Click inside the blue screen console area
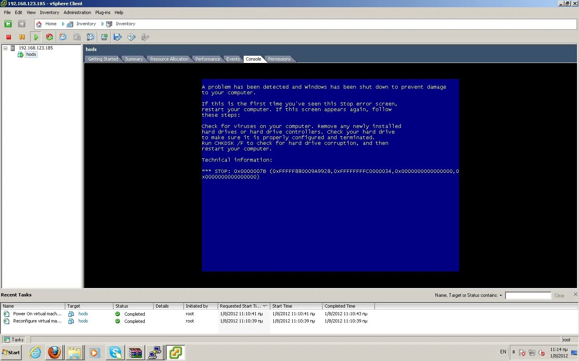This screenshot has height=361, width=579. (x=330, y=175)
